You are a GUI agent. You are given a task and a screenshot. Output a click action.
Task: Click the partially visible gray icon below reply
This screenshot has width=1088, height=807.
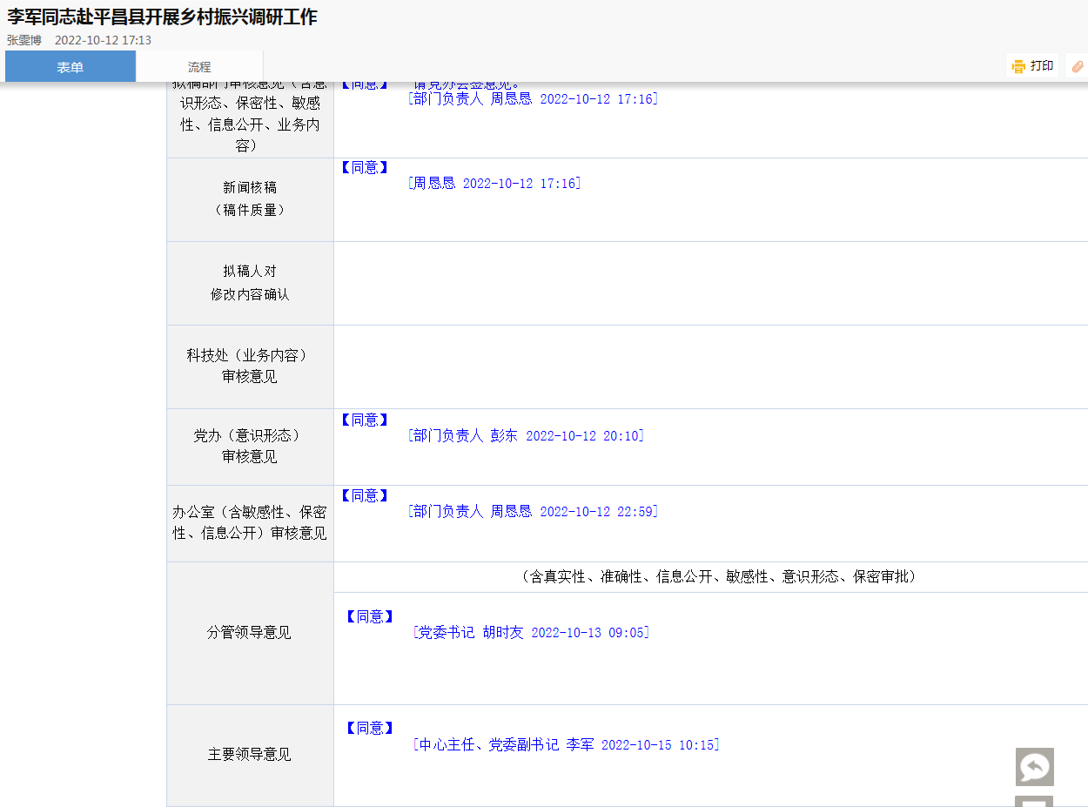click(1034, 801)
